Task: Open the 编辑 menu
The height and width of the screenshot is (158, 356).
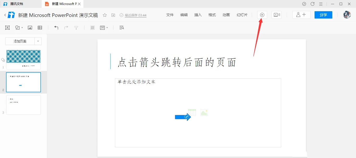Action: tap(184, 15)
